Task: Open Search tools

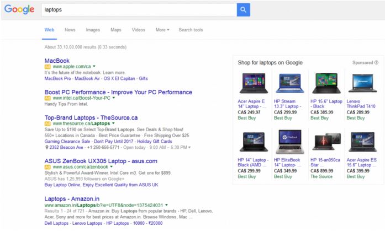Action: coord(191,30)
